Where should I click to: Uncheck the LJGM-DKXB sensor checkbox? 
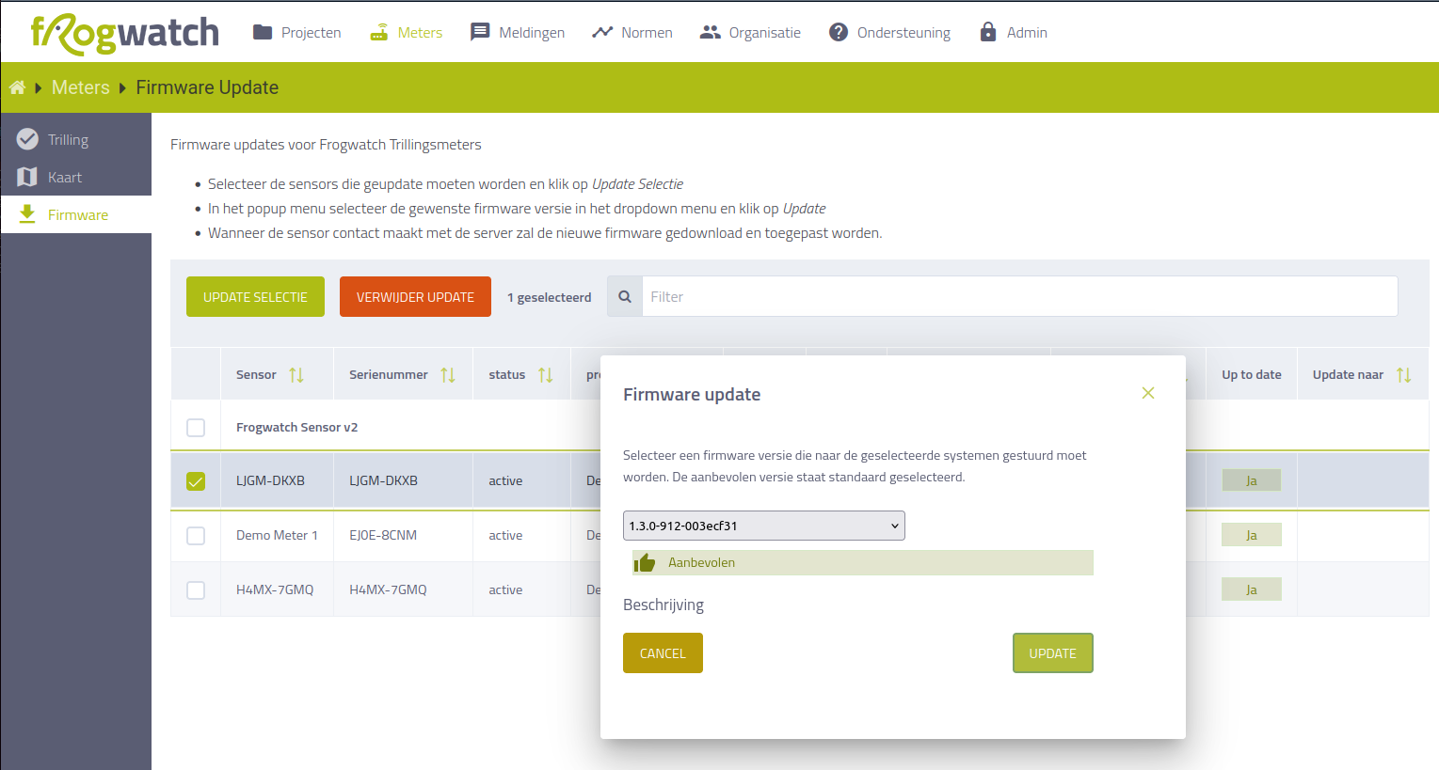click(196, 481)
